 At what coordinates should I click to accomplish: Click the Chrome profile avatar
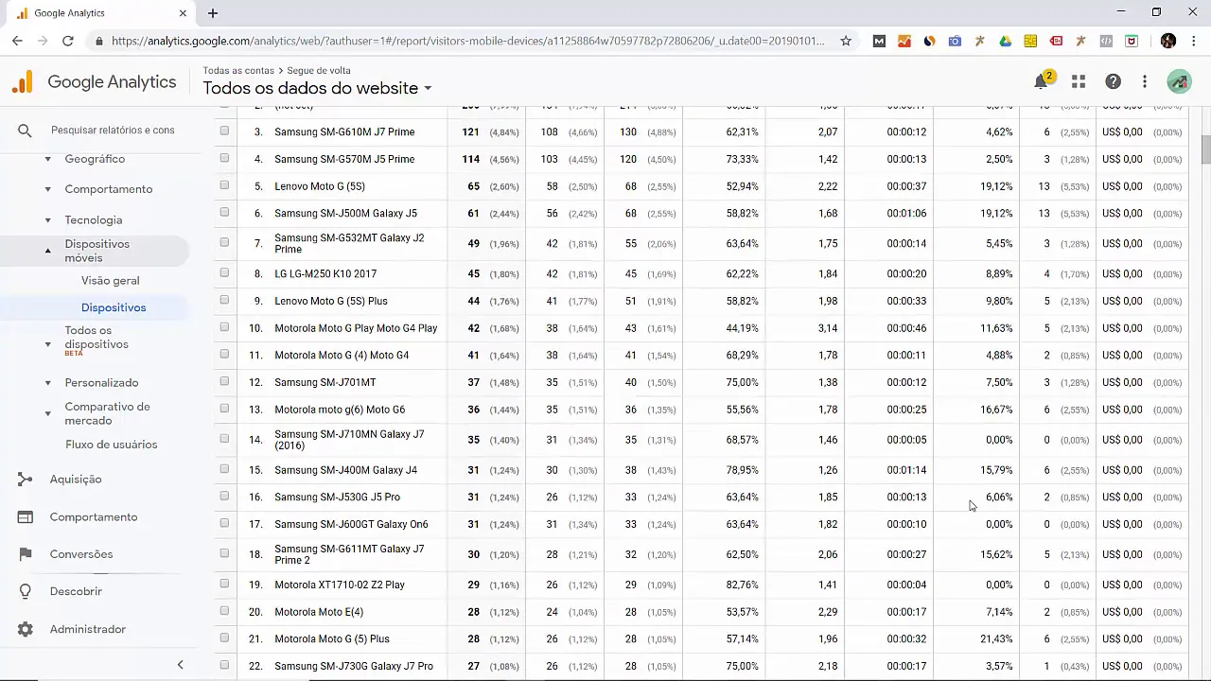point(1167,41)
